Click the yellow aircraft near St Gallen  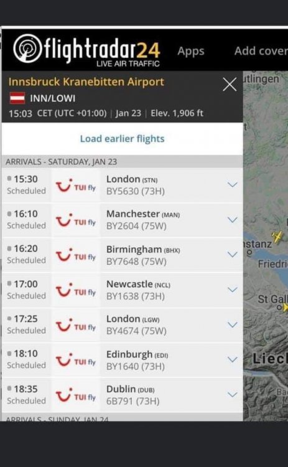[x=285, y=308]
